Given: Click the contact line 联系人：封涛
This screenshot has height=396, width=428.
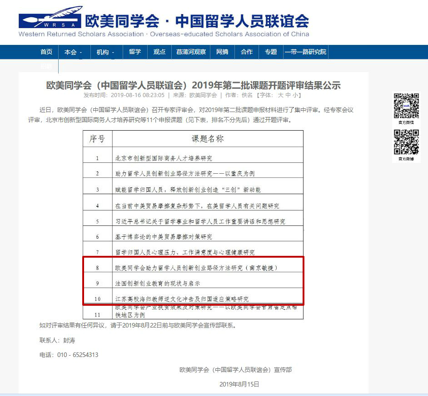Looking at the screenshot, I should (x=57, y=340).
